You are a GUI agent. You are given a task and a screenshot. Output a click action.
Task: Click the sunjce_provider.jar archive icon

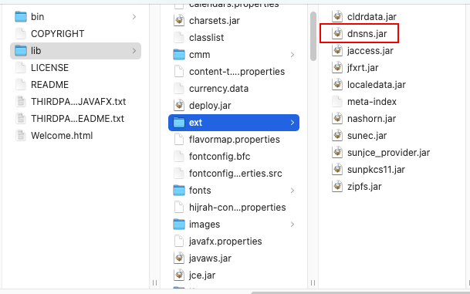337,153
